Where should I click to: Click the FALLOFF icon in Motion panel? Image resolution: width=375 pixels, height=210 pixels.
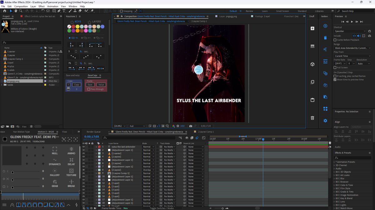pos(55,173)
